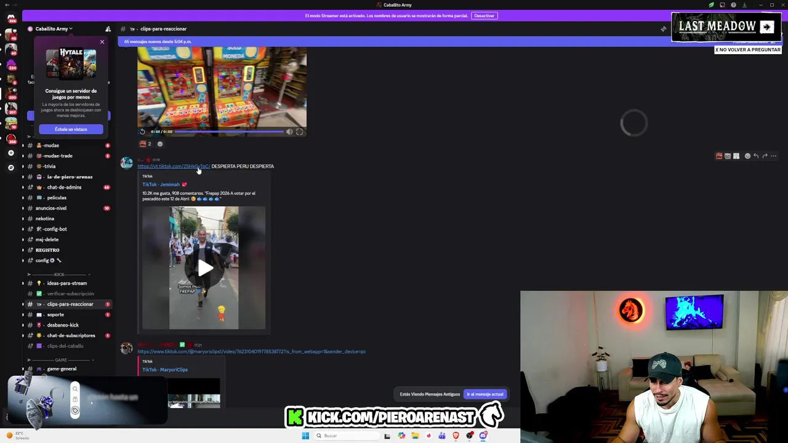Image resolution: width=788 pixels, height=443 pixels.
Task: Click the Last Meadow banner arrow button
Action: (766, 26)
